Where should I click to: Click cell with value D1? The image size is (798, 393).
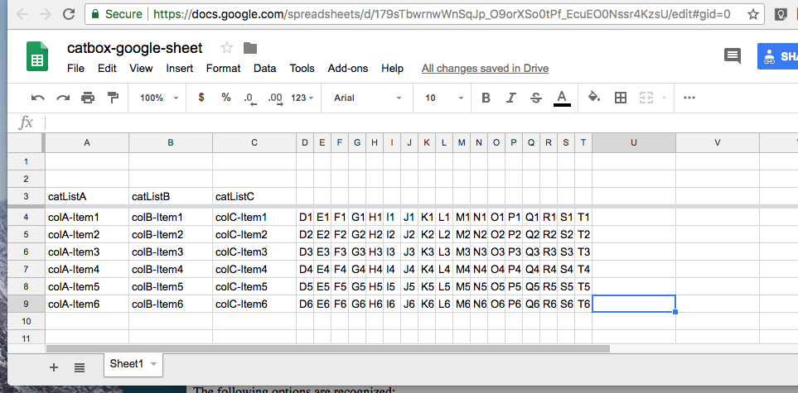tap(305, 217)
